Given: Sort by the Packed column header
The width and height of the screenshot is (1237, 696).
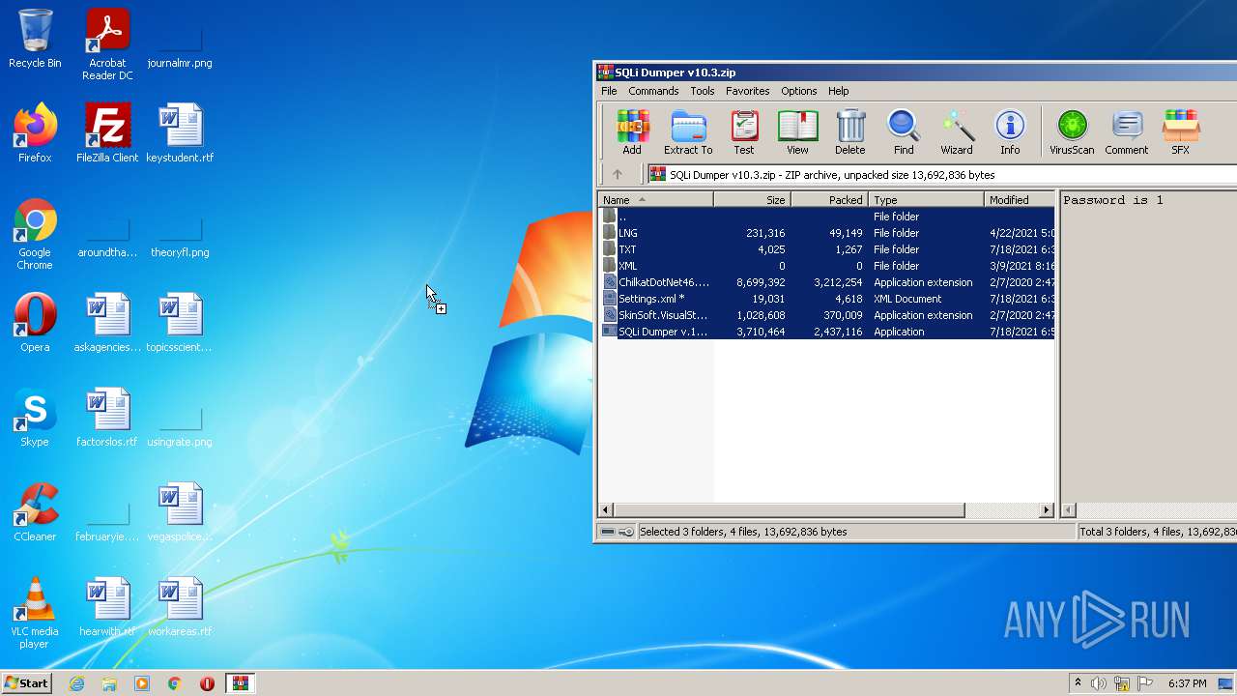Looking at the screenshot, I should (x=830, y=200).
